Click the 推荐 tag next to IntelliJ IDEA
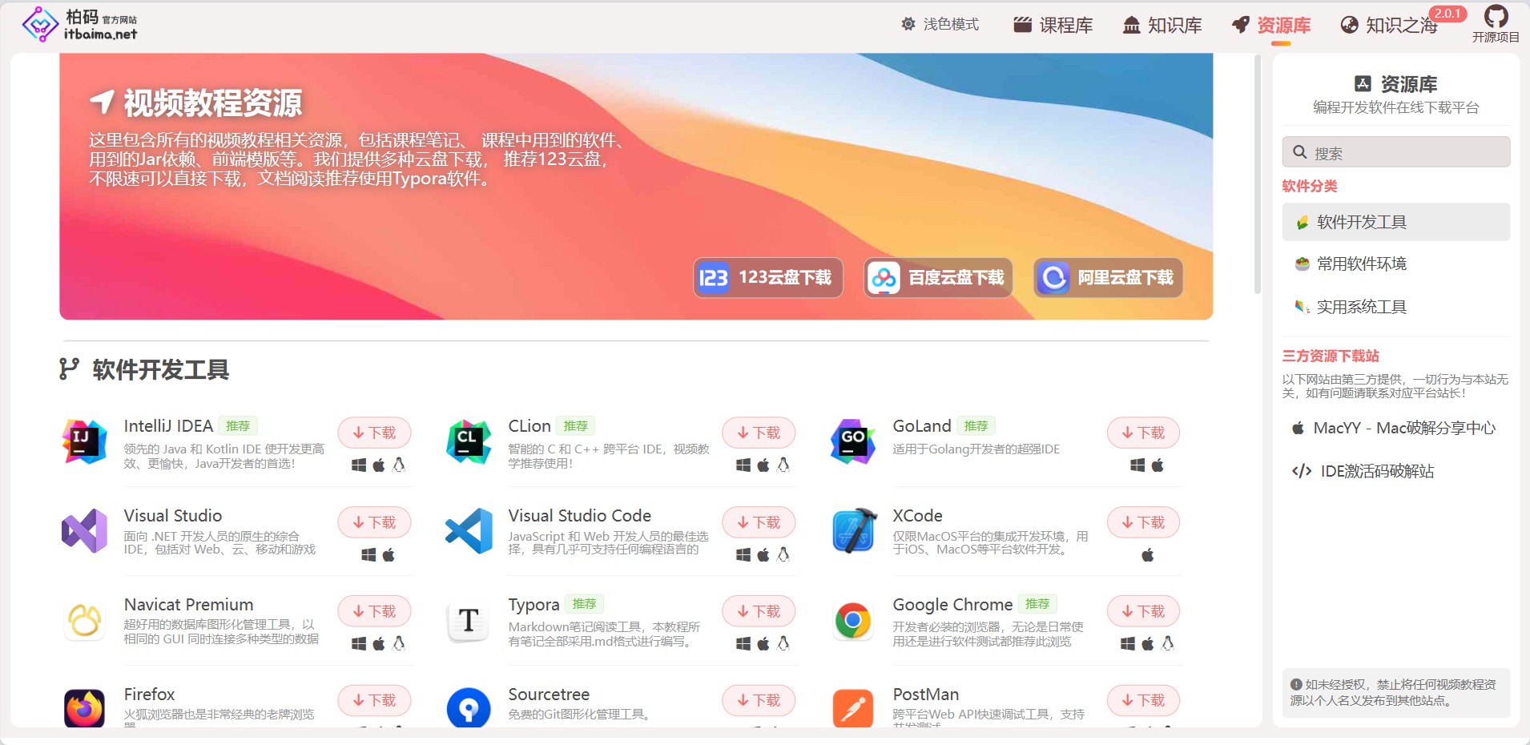 (238, 426)
